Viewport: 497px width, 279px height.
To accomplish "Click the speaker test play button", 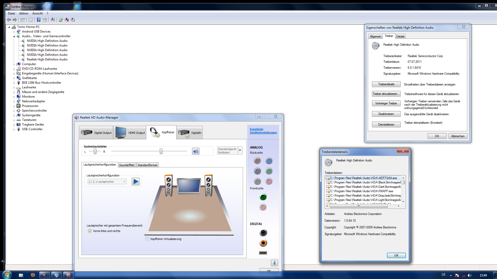I will [135, 182].
